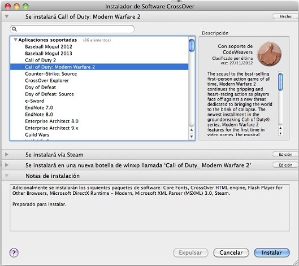Click the 'Aplicaciones soportadas' group label
The height and width of the screenshot is (266, 299).
[x=47, y=40]
